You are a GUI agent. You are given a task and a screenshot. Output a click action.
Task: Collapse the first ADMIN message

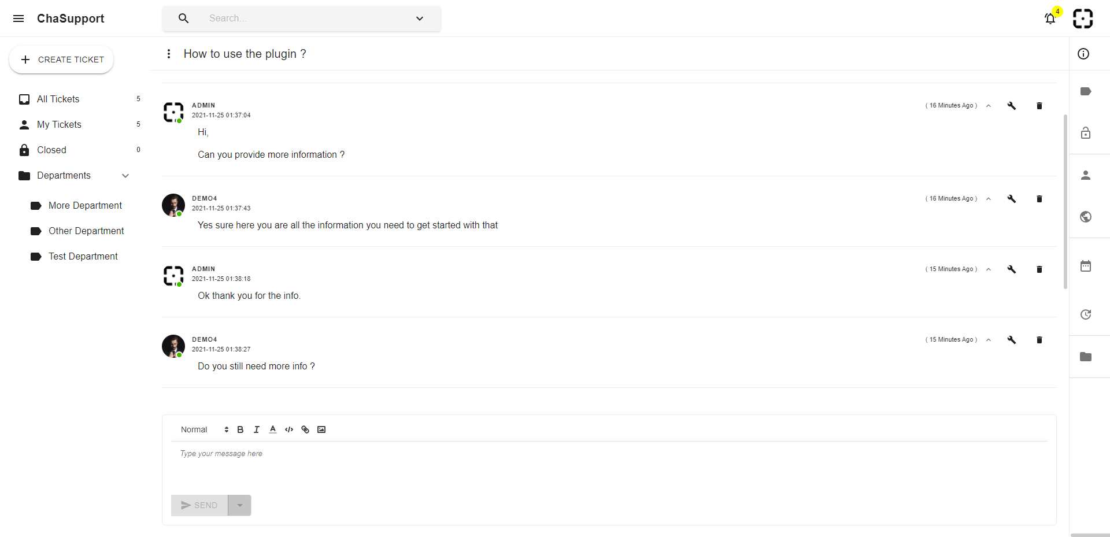coord(989,106)
